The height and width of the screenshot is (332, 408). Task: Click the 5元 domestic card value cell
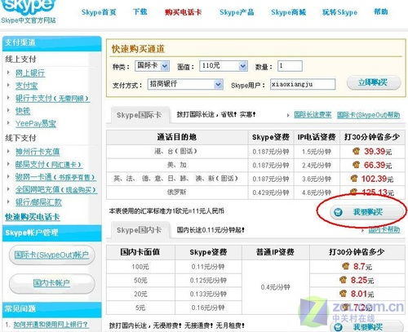coord(140,308)
